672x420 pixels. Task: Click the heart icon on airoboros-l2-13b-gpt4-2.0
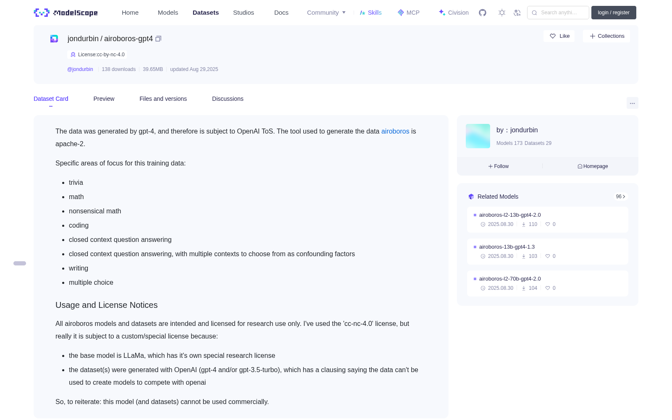pos(548,224)
